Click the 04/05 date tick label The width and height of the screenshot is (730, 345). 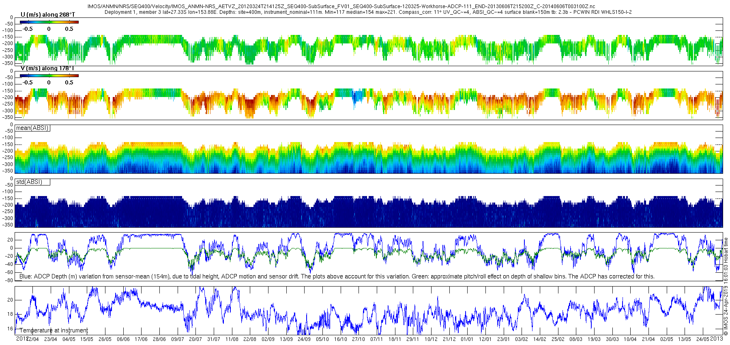pos(69,339)
